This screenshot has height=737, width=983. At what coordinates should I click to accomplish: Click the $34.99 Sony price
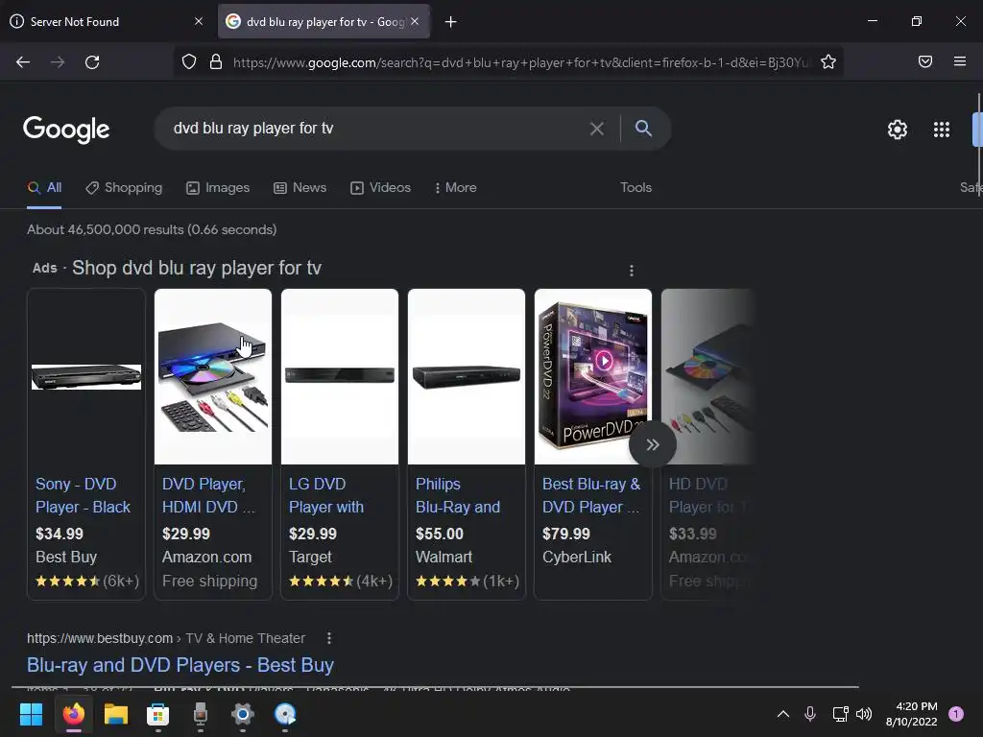60,534
